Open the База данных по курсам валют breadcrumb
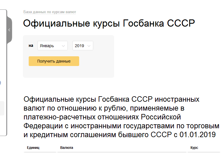 point(50,12)
